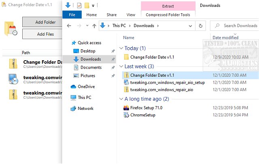Viewport: 259px width, 164px height.
Task: Open OneDrive in the navigation pane
Action: pyautogui.click(x=83, y=87)
